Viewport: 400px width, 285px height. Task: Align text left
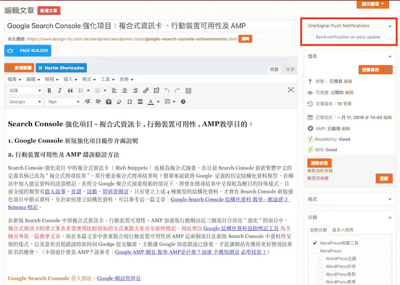114,91
